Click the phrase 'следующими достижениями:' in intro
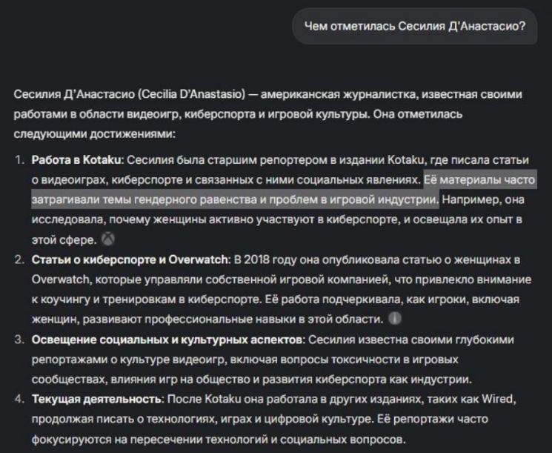This screenshot has width=552, height=453. [95, 134]
